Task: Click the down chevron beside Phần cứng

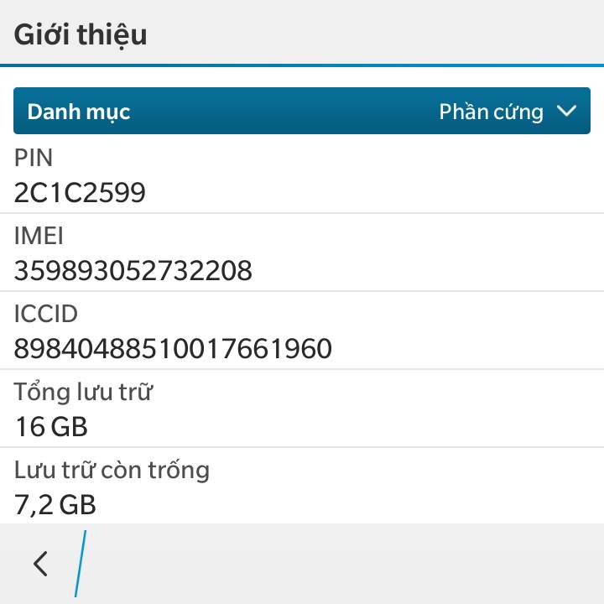Action: [x=567, y=112]
